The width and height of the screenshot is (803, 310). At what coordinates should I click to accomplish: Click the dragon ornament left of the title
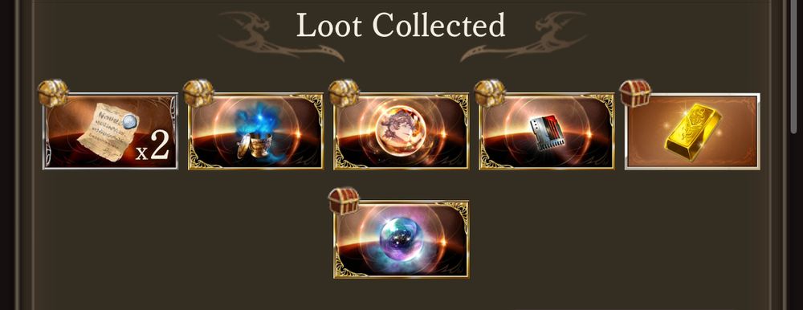280,37
